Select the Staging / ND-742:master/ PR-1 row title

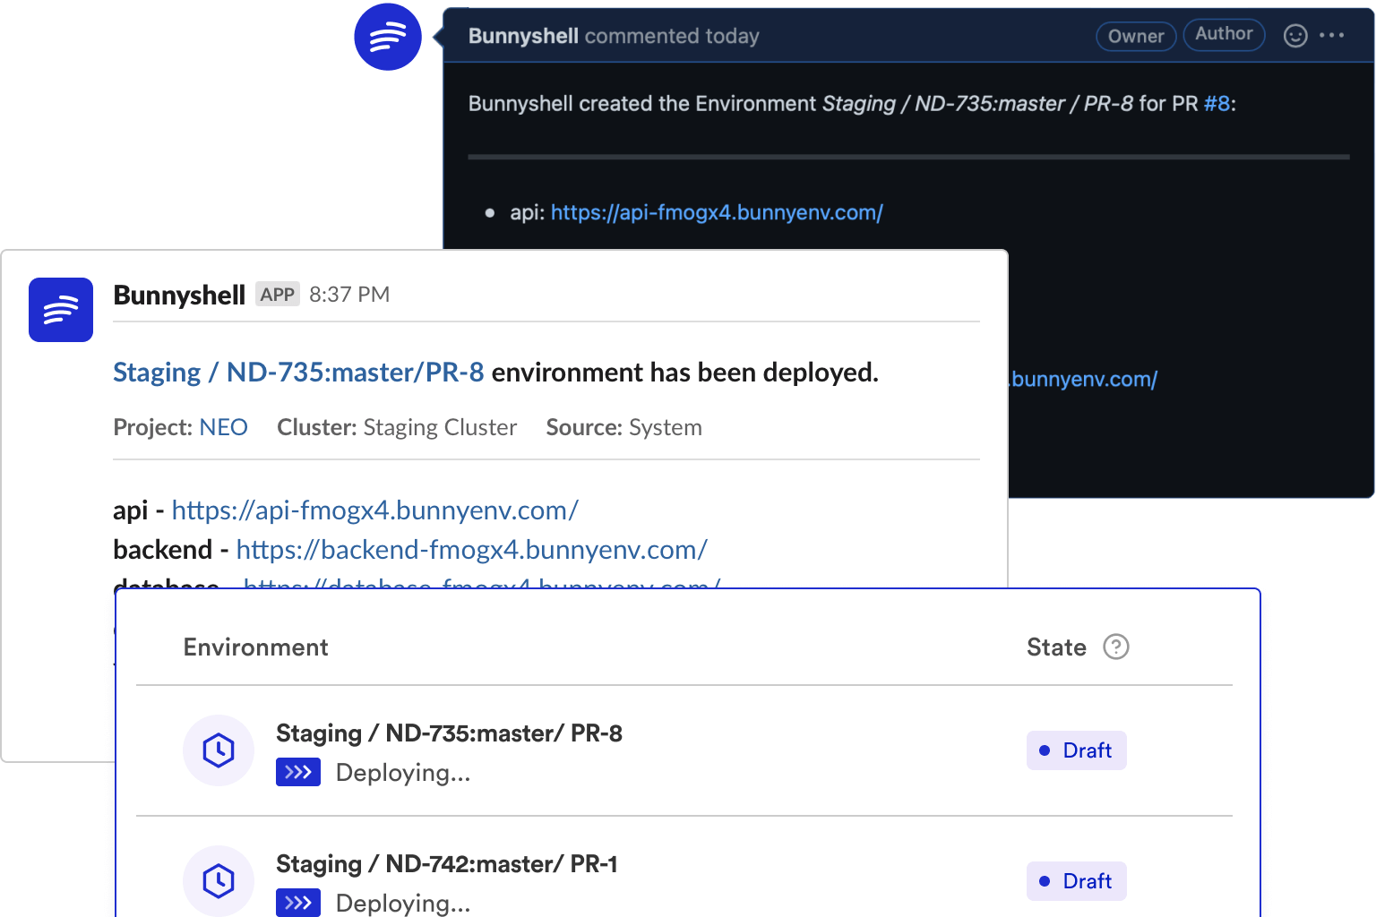(446, 864)
